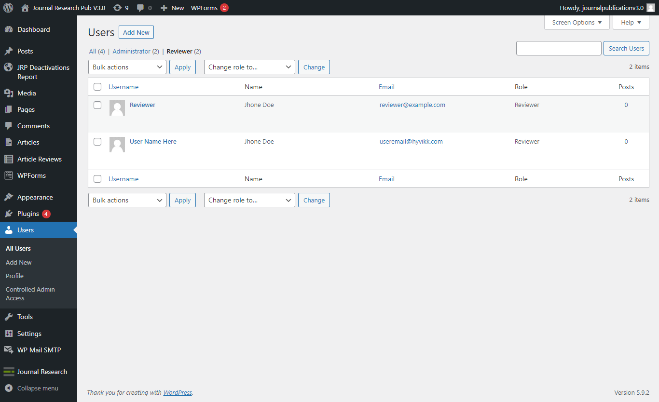Click the WP Mail SMTP envelope icon

click(9, 350)
